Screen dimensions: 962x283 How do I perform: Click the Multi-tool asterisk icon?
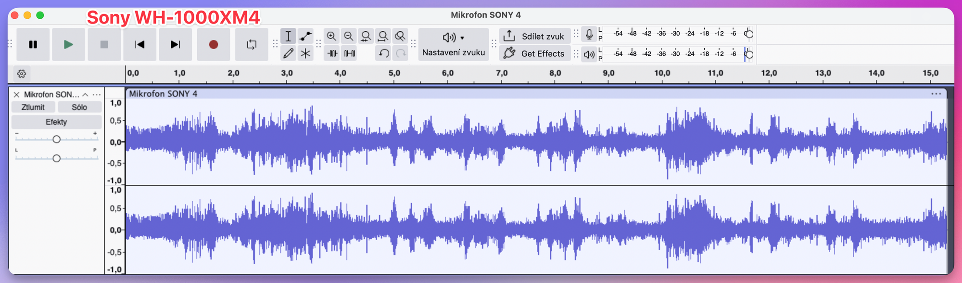click(305, 53)
